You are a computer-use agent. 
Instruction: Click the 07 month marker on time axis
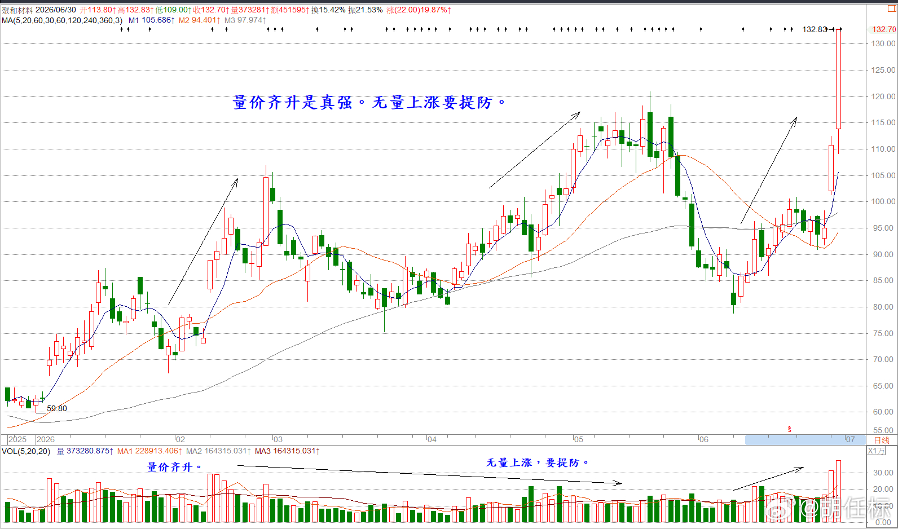(x=851, y=439)
